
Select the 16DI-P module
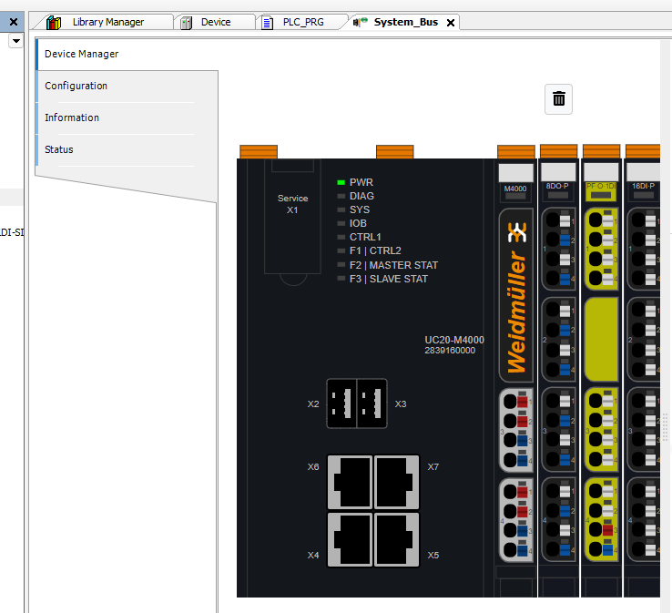[x=643, y=371]
